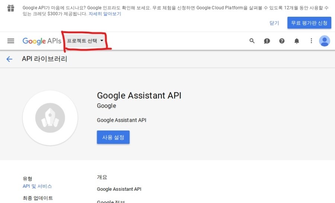Click the Google Assistant API heading
Screen dimensions: 335x203
click(x=139, y=95)
